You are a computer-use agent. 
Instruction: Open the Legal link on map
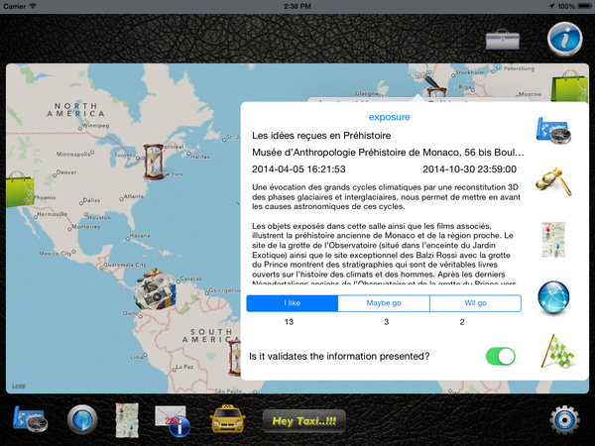[19, 386]
